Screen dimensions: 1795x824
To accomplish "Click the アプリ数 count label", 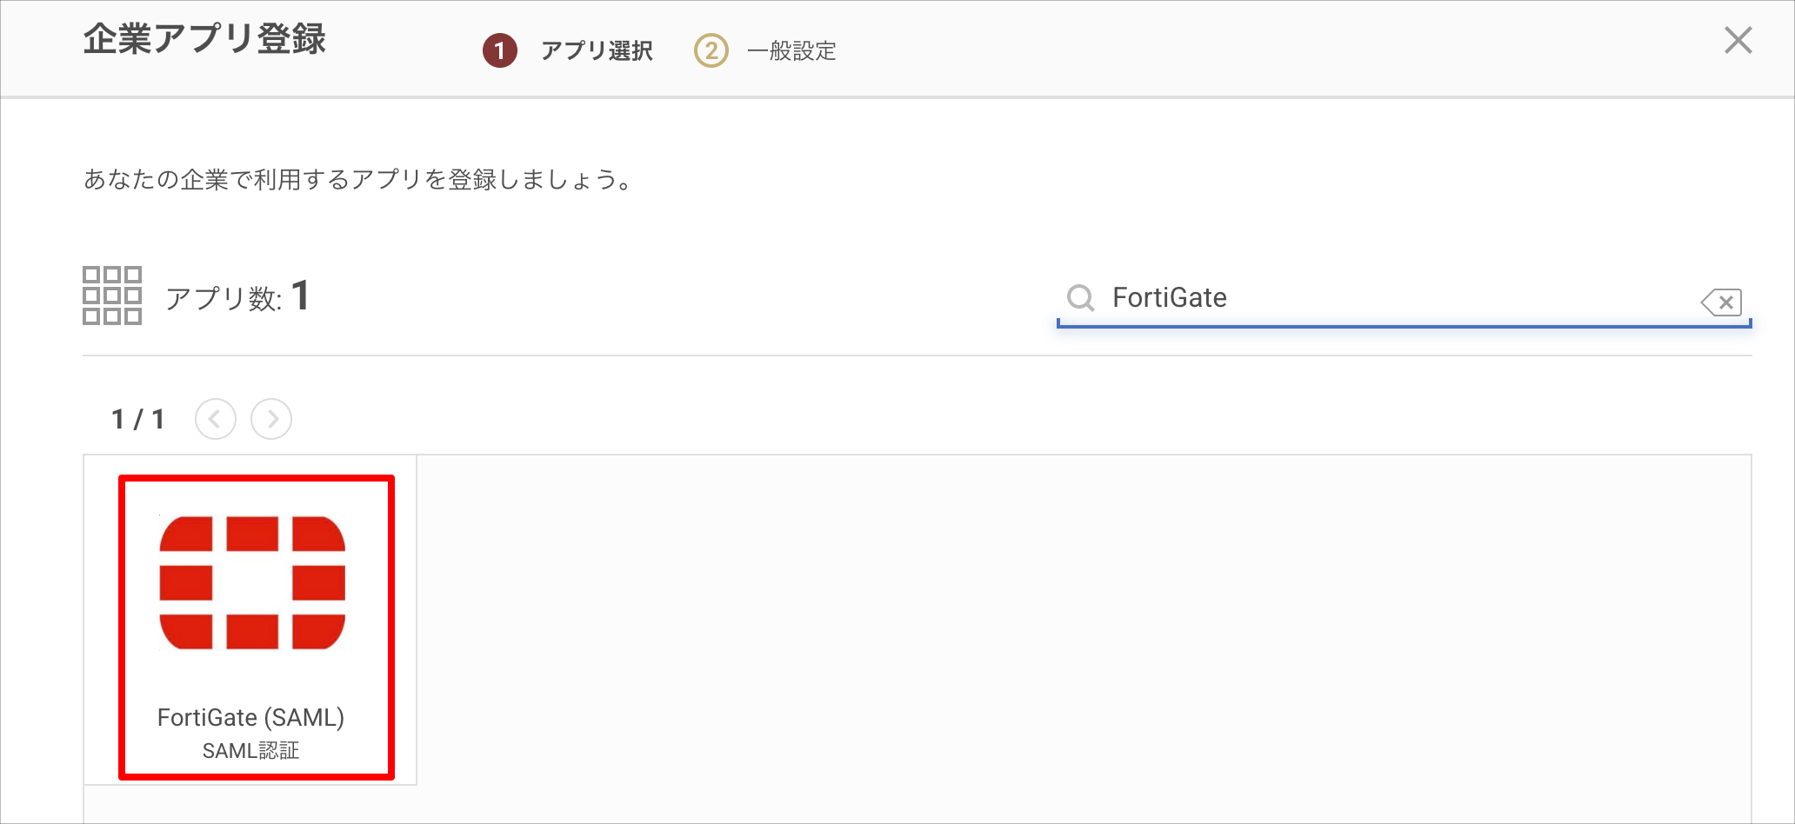I will (237, 297).
